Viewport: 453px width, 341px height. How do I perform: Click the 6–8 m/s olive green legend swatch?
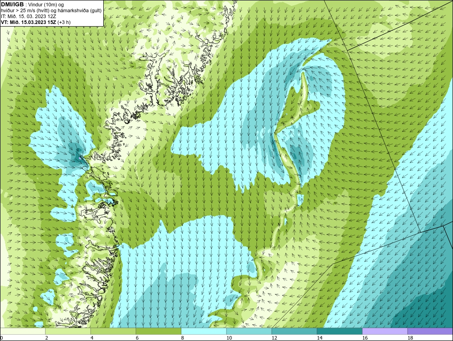pos(159,331)
